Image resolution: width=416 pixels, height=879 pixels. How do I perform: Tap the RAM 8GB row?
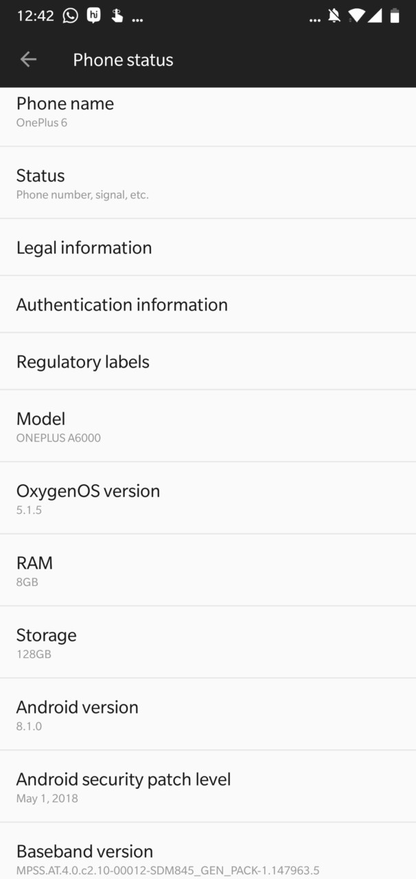pyautogui.click(x=207, y=571)
